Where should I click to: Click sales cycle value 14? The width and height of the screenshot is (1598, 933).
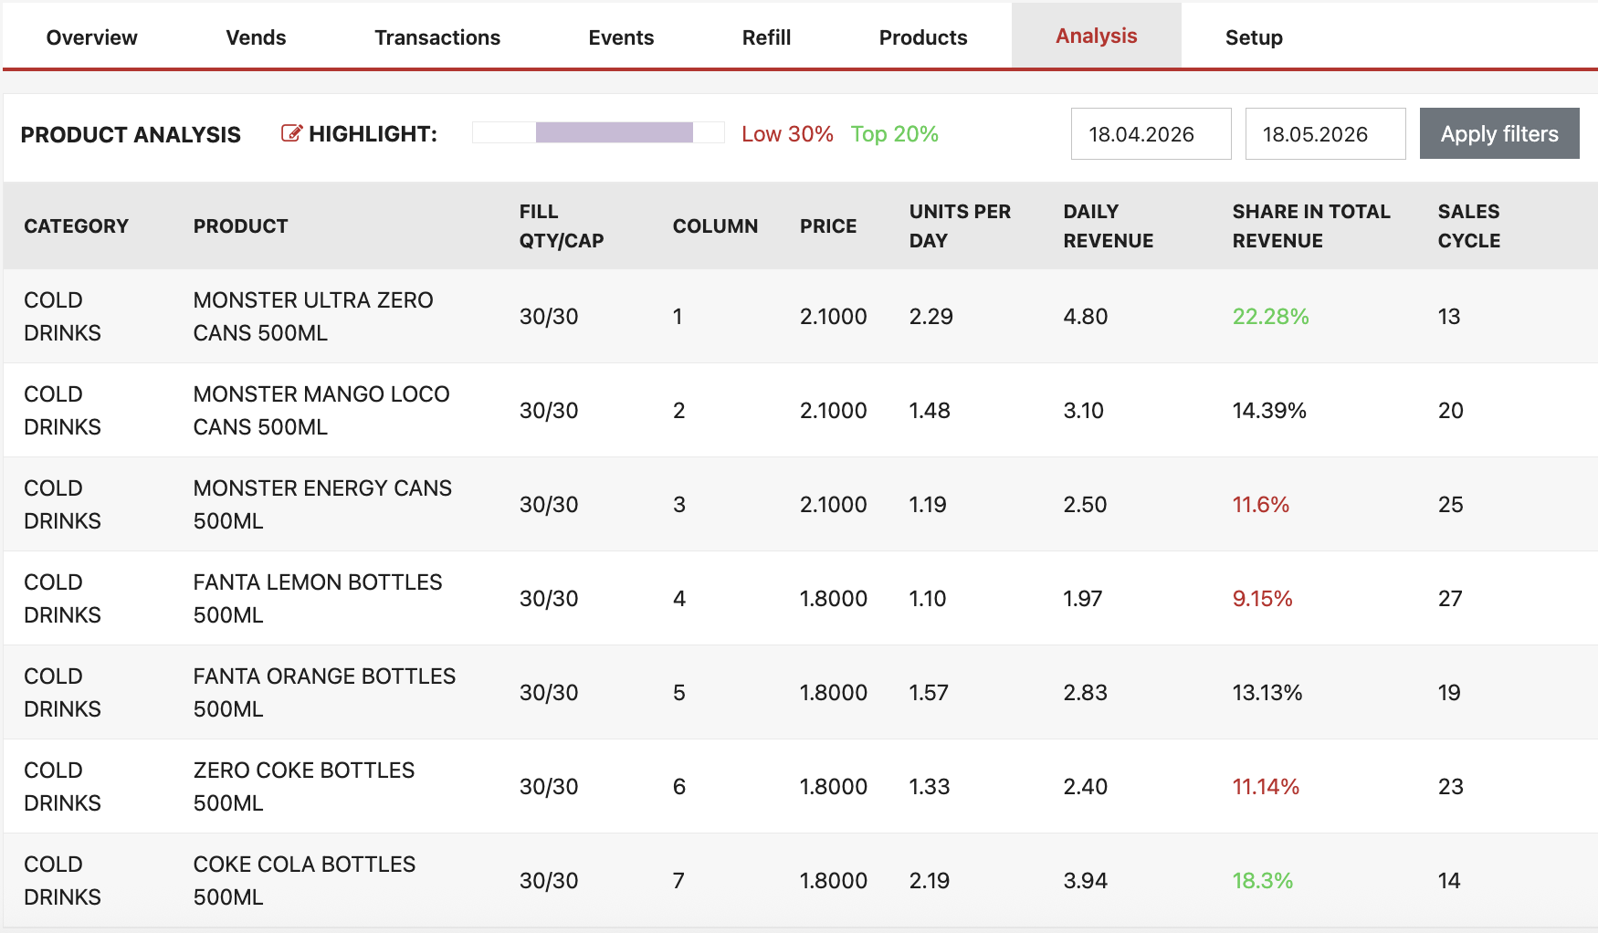click(1449, 881)
